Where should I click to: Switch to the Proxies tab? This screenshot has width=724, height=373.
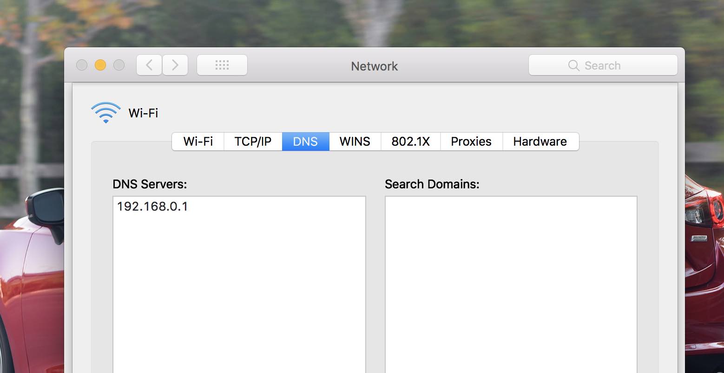tap(471, 141)
